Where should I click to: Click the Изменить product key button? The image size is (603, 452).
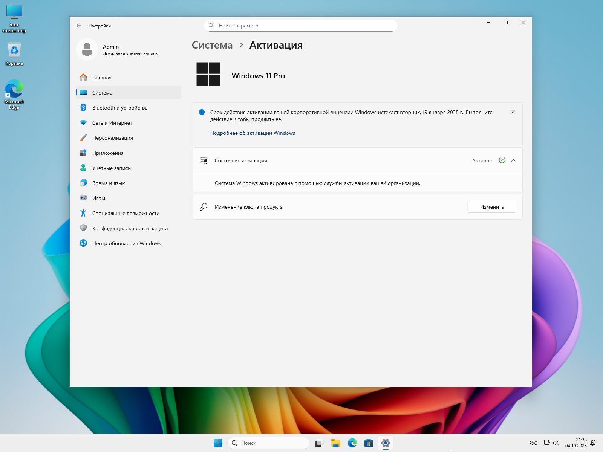tap(491, 207)
